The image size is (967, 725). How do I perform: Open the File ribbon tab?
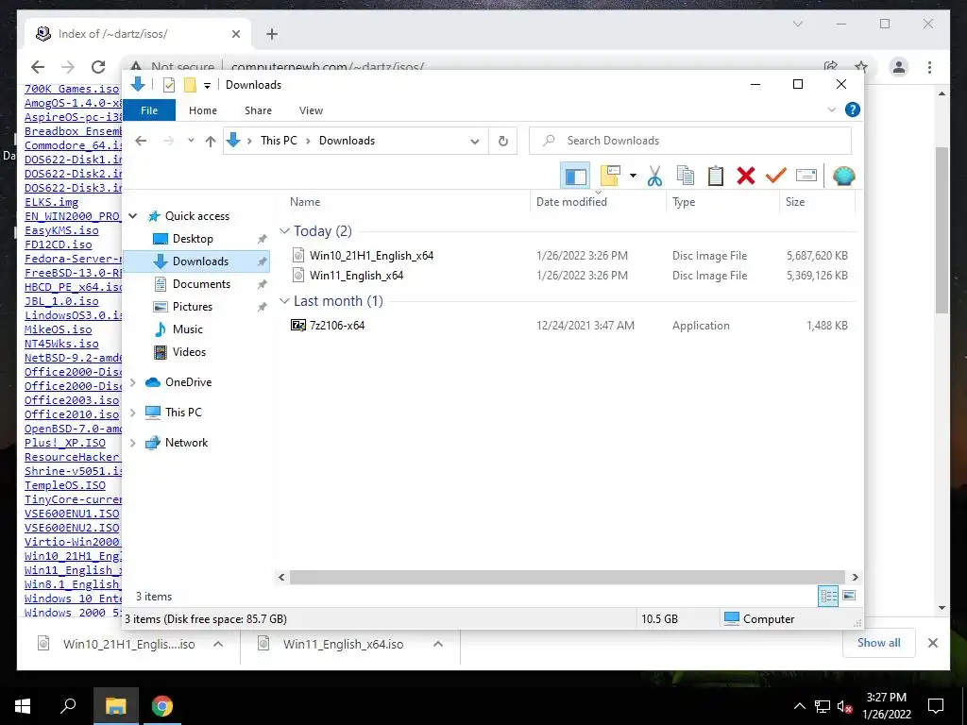149,110
